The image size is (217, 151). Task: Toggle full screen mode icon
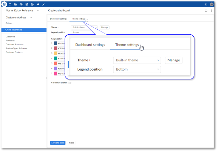point(206,11)
